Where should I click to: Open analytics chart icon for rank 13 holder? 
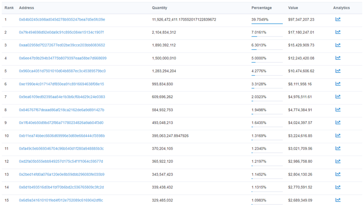click(338, 174)
